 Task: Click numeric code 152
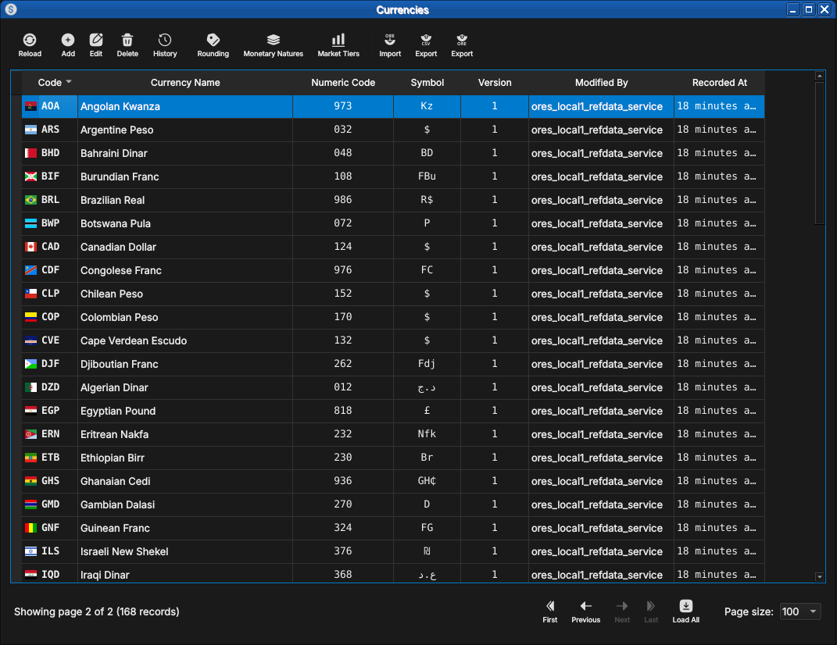[x=343, y=294]
